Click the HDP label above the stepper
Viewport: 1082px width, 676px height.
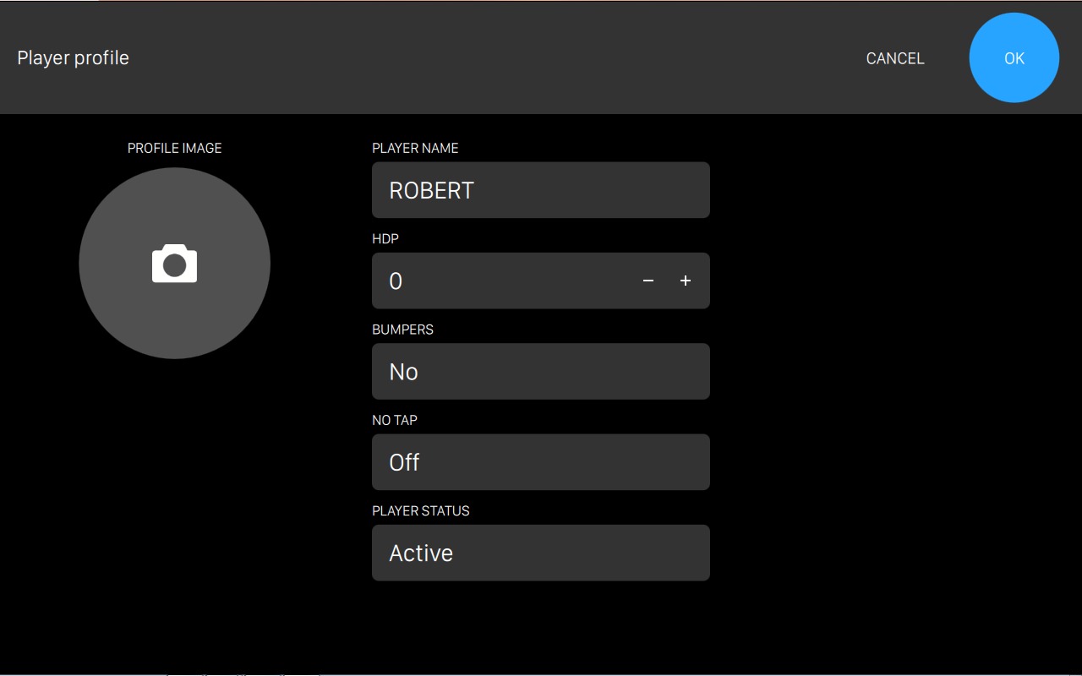[x=385, y=239]
